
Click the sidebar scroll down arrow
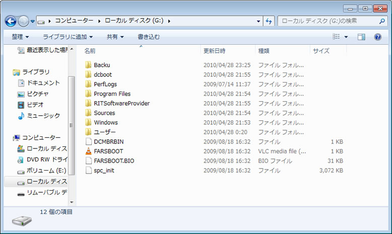point(72,202)
